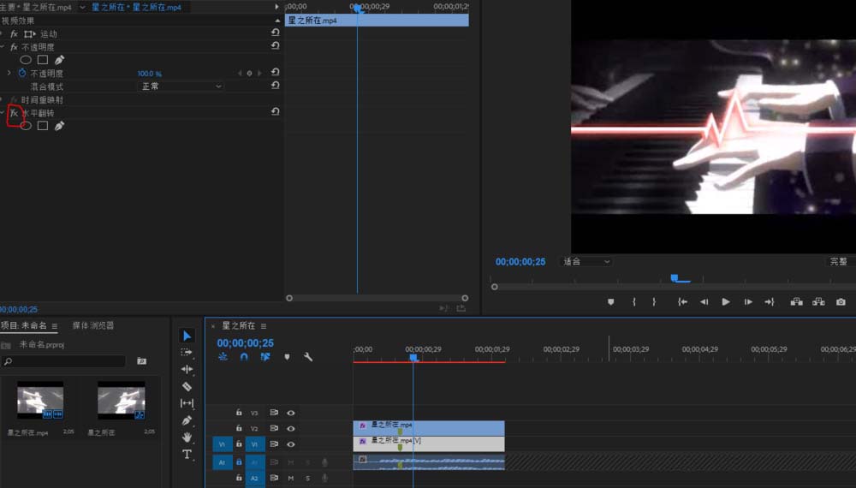Image resolution: width=856 pixels, height=488 pixels.
Task: Click timeline playhead timecode 00;00;00;25
Action: click(245, 342)
